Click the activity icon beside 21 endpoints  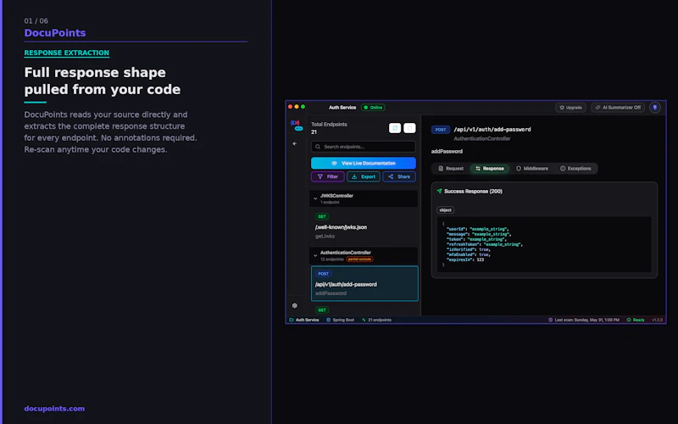[x=364, y=320]
